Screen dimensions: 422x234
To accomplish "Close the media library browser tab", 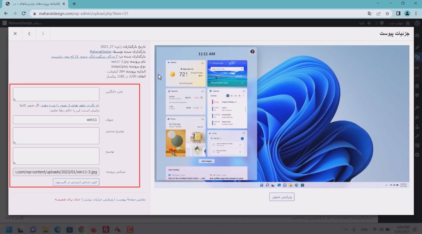I will (x=64, y=4).
